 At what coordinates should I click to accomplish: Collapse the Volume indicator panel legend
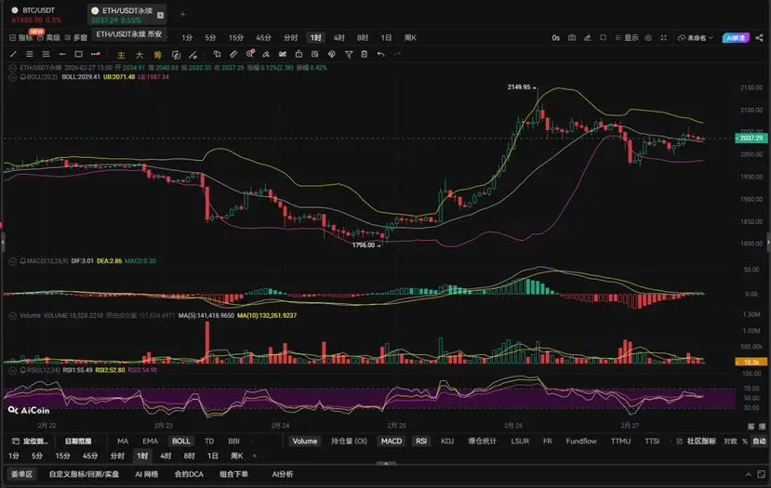(13, 315)
